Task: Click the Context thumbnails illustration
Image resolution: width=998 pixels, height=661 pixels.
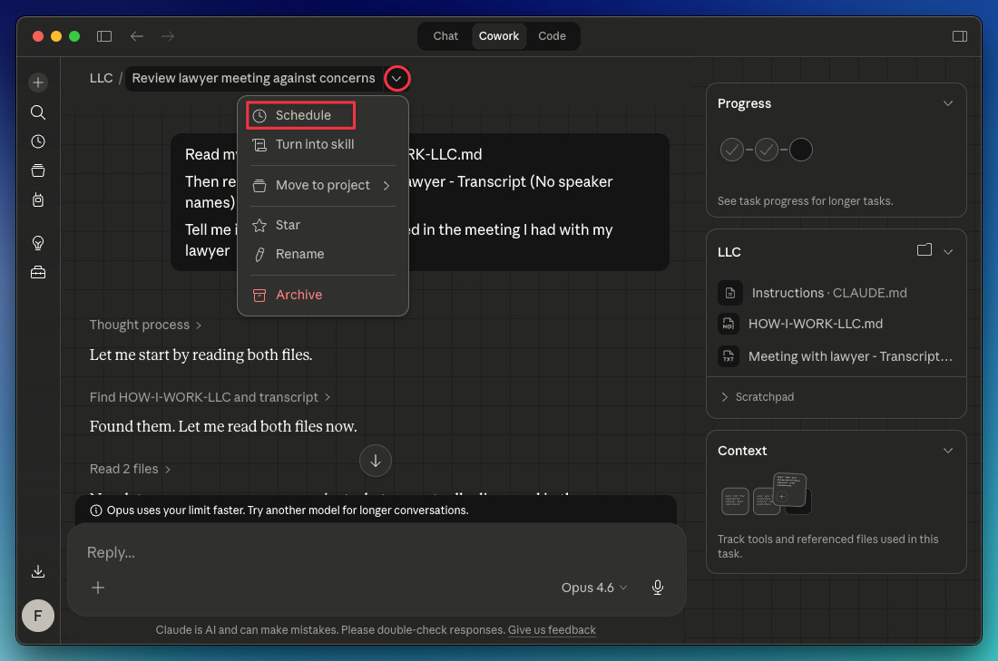Action: [765, 493]
